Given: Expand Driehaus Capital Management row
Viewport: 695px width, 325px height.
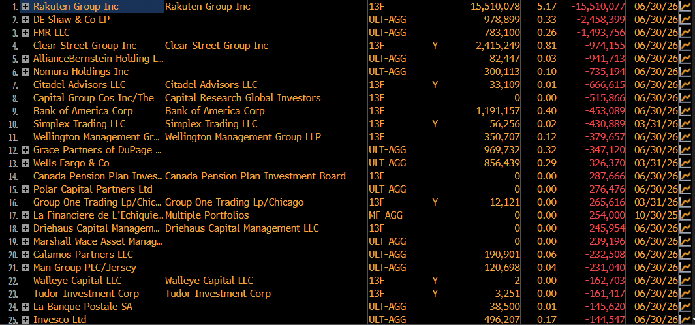Looking at the screenshot, I should 25,228.
